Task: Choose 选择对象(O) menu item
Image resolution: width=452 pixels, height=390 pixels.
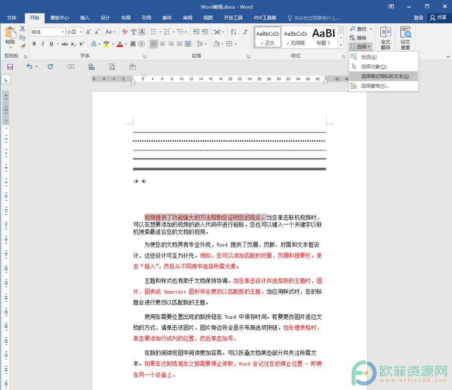Action: tap(383, 67)
